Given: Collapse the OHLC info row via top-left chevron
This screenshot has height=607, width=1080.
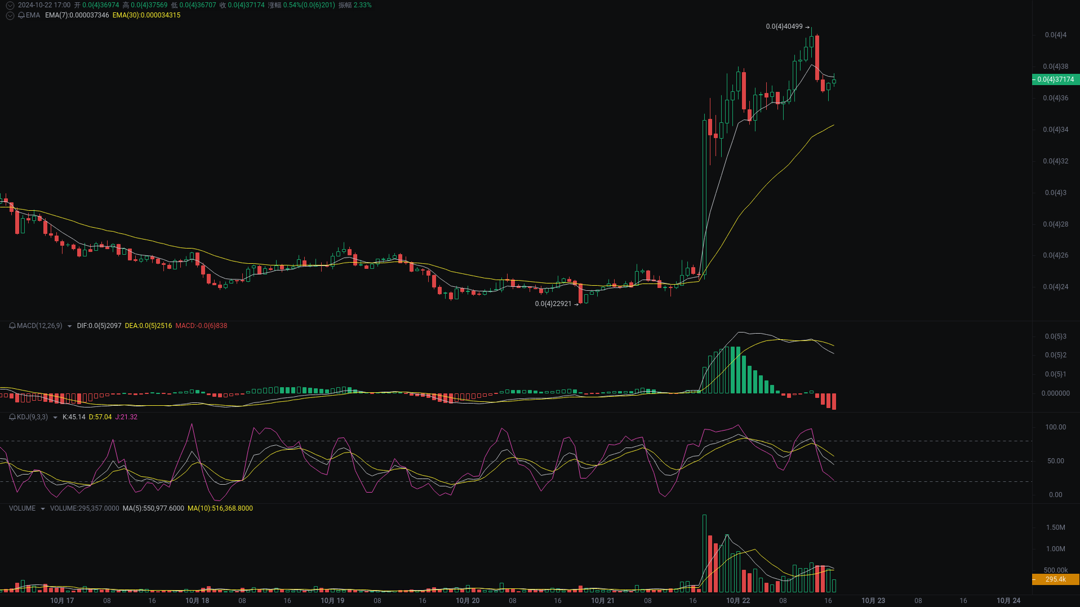Looking at the screenshot, I should (x=9, y=5).
